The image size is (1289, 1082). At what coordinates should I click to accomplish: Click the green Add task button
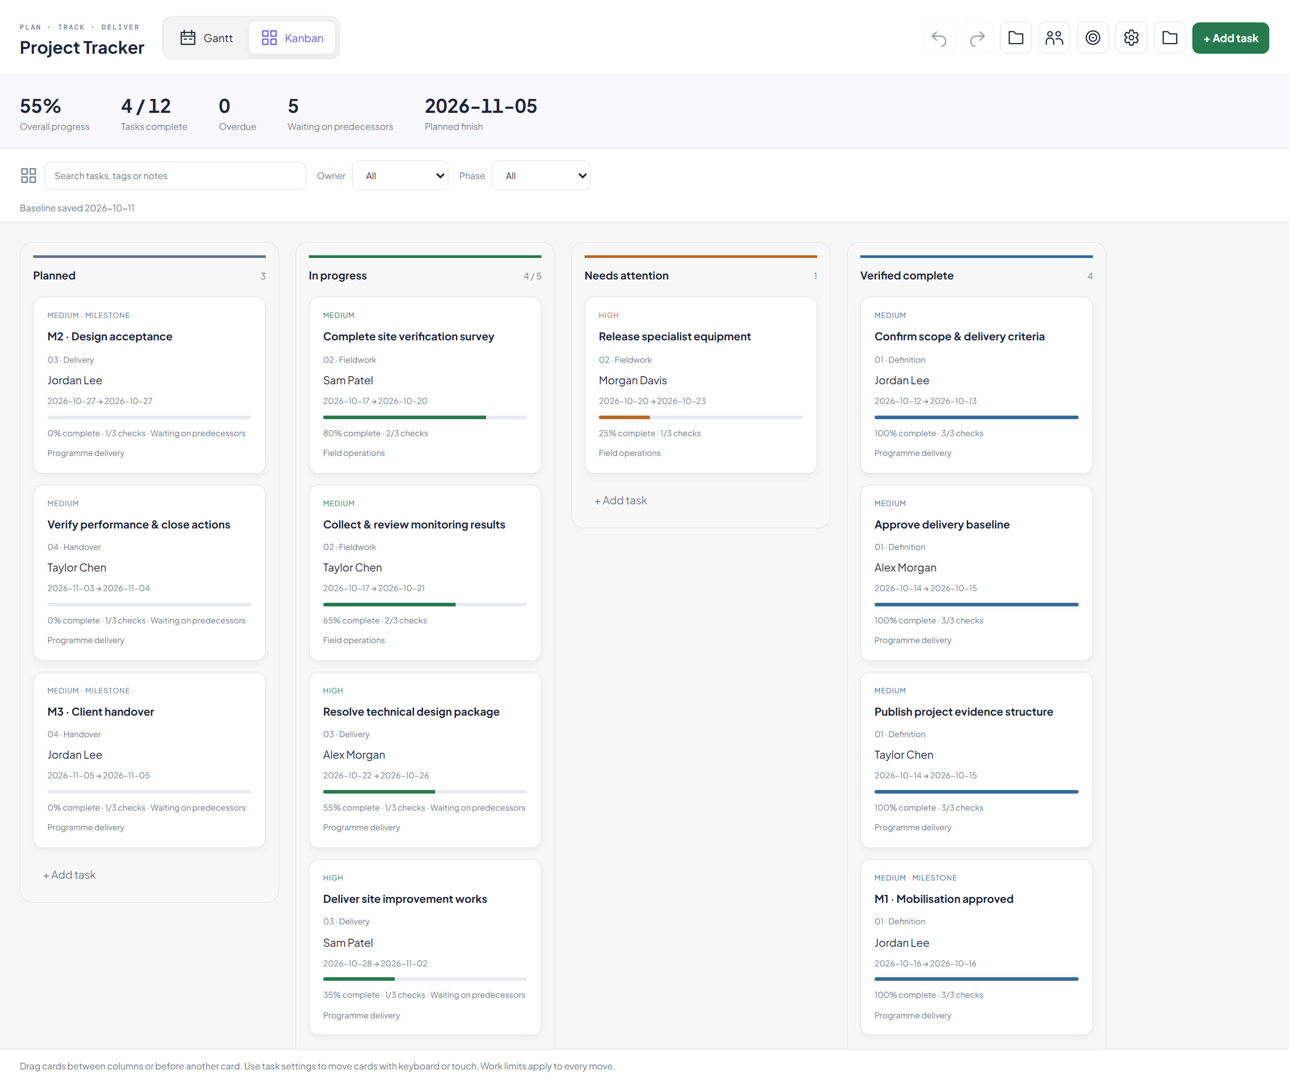click(x=1230, y=38)
